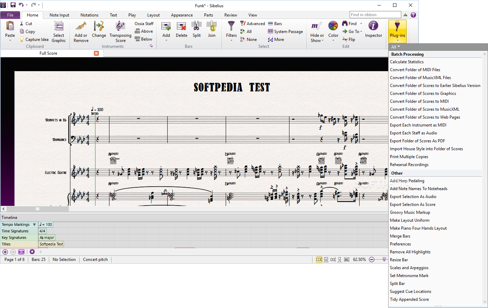Open the Hide or Show dropdown arrow

click(323, 41)
